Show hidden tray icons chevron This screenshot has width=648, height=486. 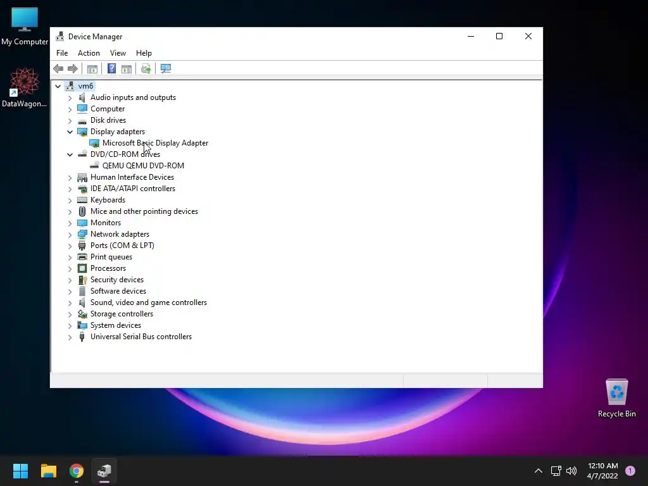click(539, 471)
